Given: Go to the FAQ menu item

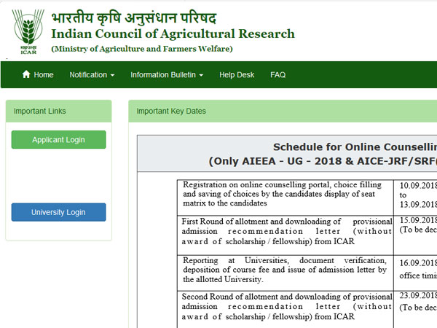Looking at the screenshot, I should [277, 75].
